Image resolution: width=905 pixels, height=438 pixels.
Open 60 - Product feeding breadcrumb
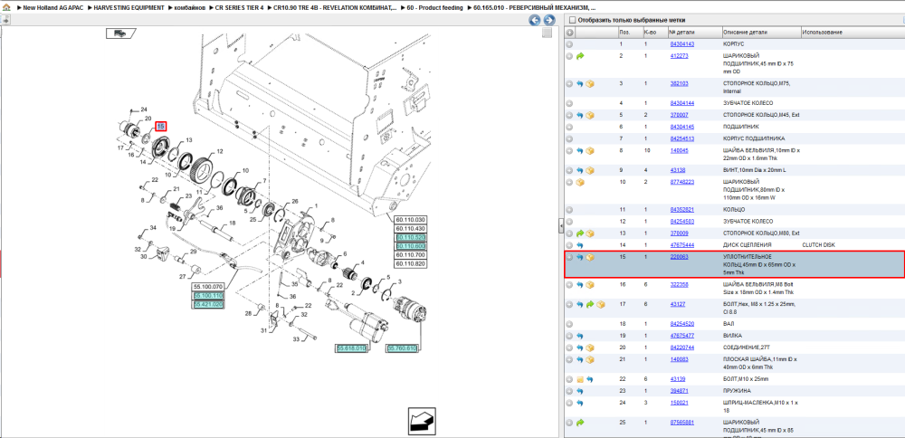point(434,9)
